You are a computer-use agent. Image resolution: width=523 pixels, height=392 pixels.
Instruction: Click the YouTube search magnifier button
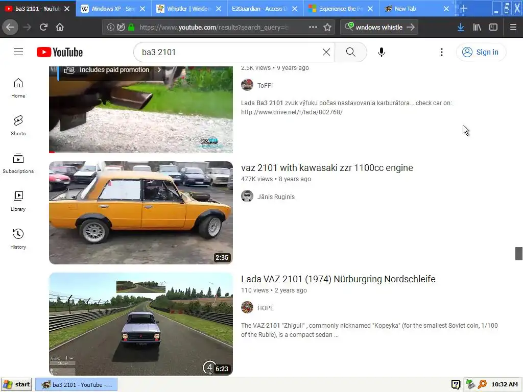click(350, 52)
